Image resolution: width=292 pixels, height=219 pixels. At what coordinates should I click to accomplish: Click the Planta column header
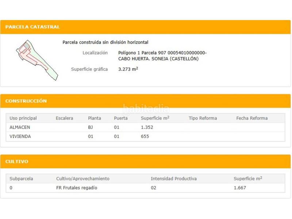[95, 118]
